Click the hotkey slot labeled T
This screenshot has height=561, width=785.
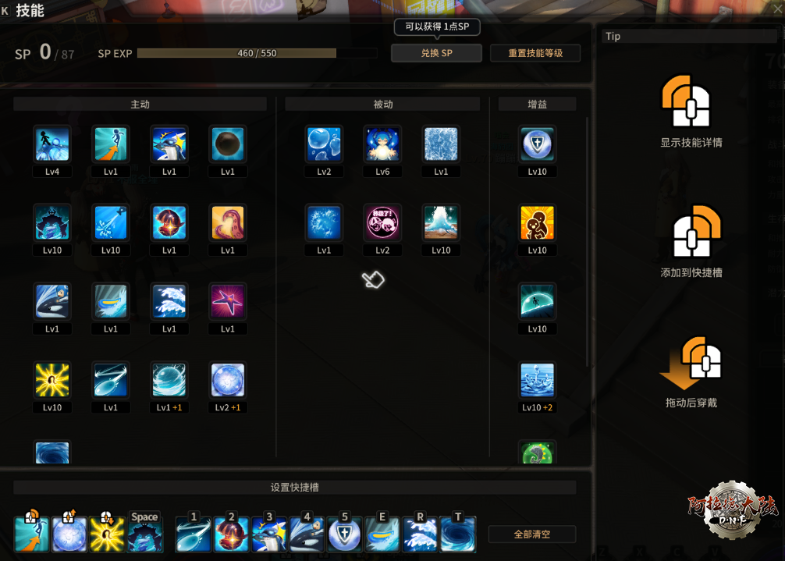tap(457, 534)
